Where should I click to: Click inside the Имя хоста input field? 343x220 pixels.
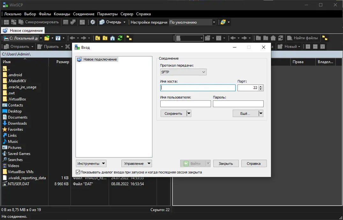coord(198,88)
